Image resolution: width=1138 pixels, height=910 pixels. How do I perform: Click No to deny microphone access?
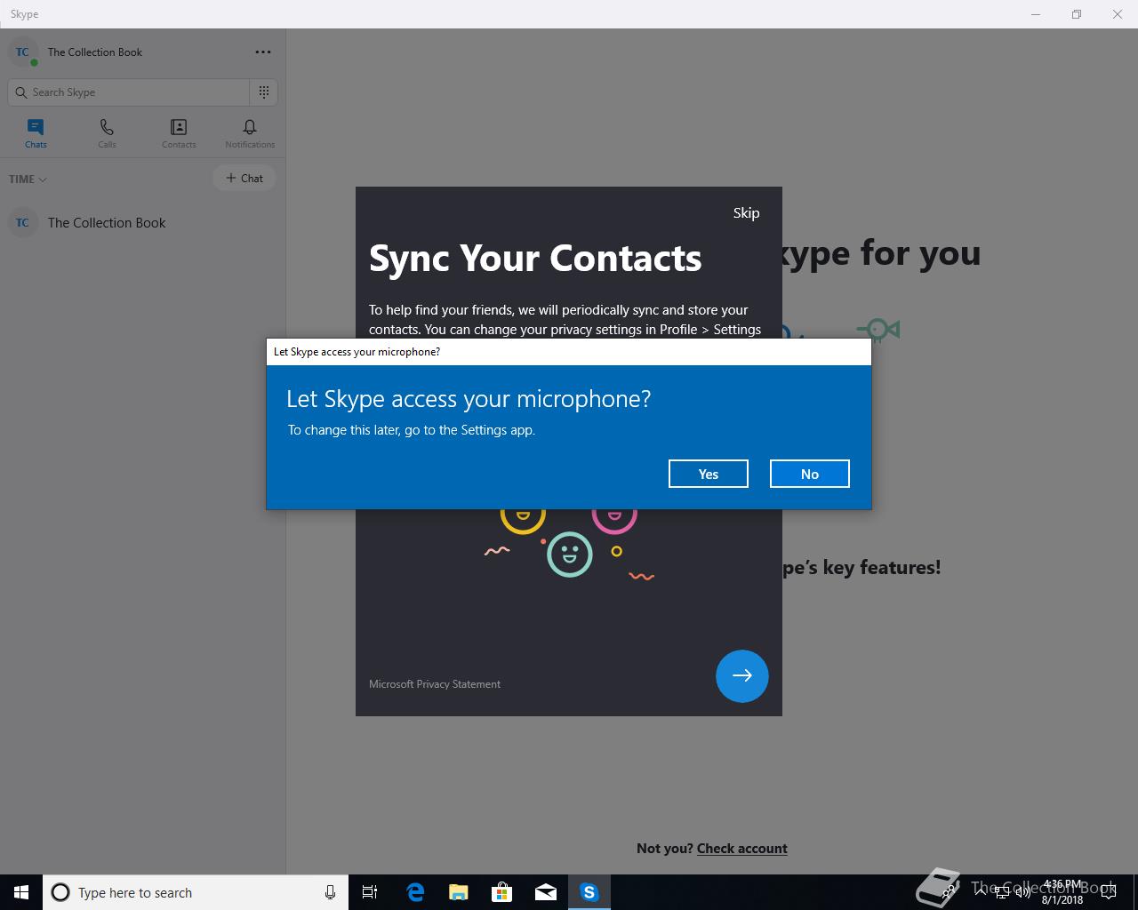point(809,474)
